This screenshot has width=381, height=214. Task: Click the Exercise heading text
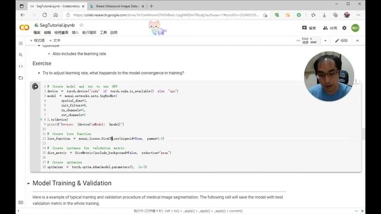42,64
